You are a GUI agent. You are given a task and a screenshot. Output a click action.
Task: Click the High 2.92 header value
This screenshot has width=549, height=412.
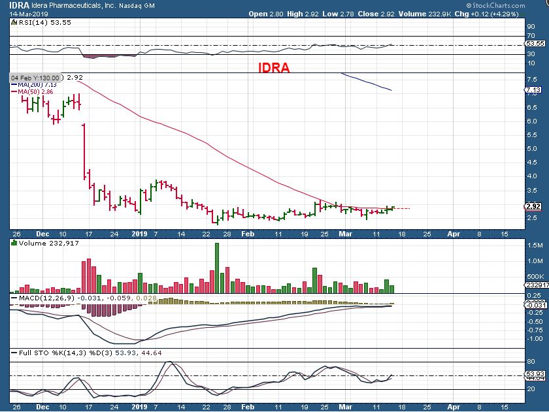[303, 14]
